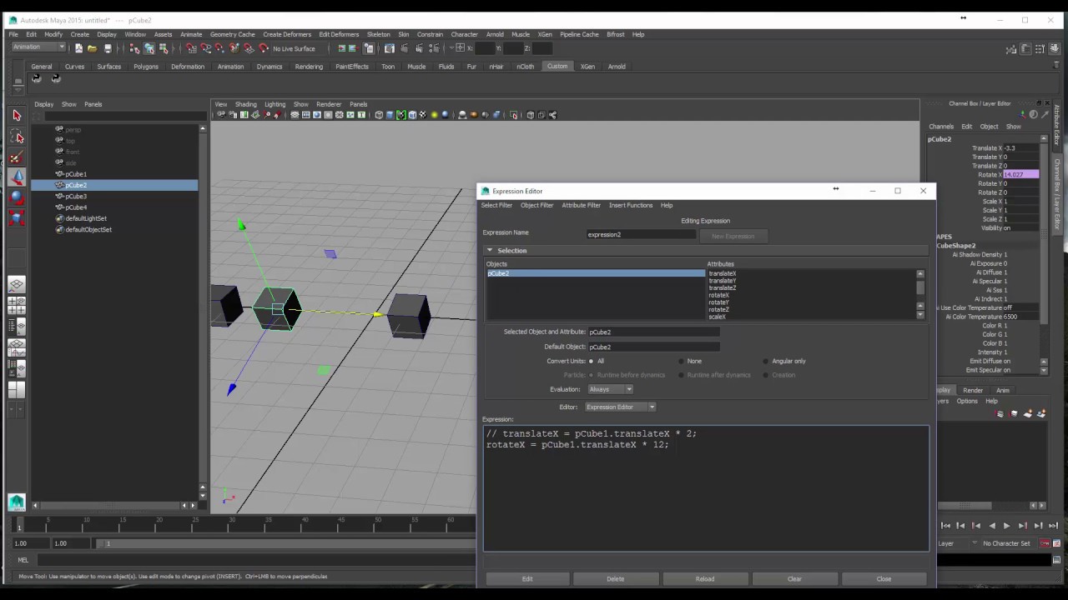1068x600 pixels.
Task: Select translateY in the Attributes list
Action: (x=722, y=281)
